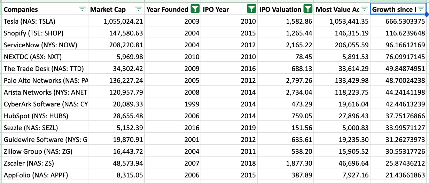
Task: Open the active Year Founded filter
Action: coord(195,9)
